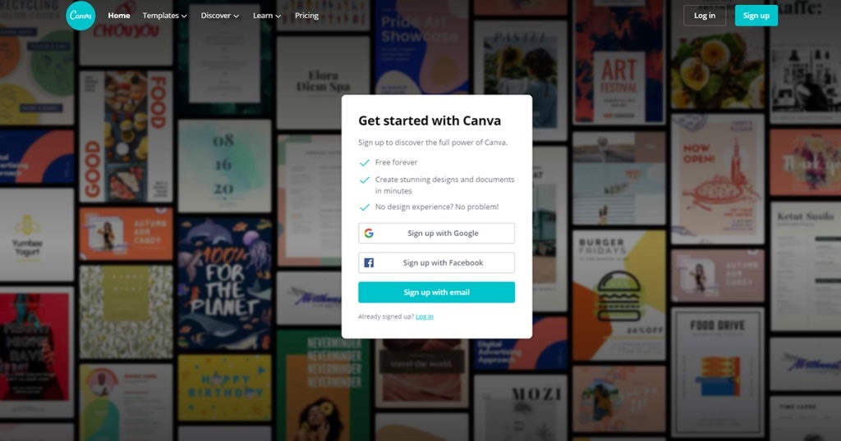The image size is (841, 441).
Task: Select Sign up with email
Action: (437, 292)
